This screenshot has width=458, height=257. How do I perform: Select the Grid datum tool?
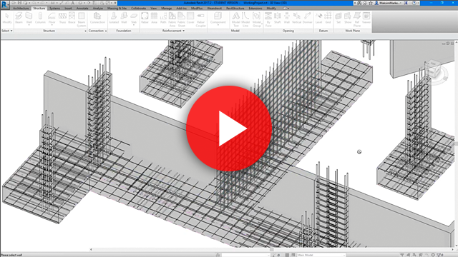(328, 18)
